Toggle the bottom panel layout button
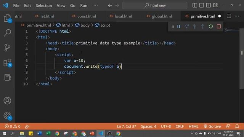244x137 pixels. [x=202, y=5]
